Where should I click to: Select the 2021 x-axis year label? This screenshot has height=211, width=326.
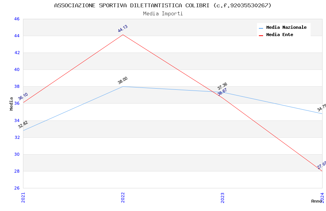(23, 197)
